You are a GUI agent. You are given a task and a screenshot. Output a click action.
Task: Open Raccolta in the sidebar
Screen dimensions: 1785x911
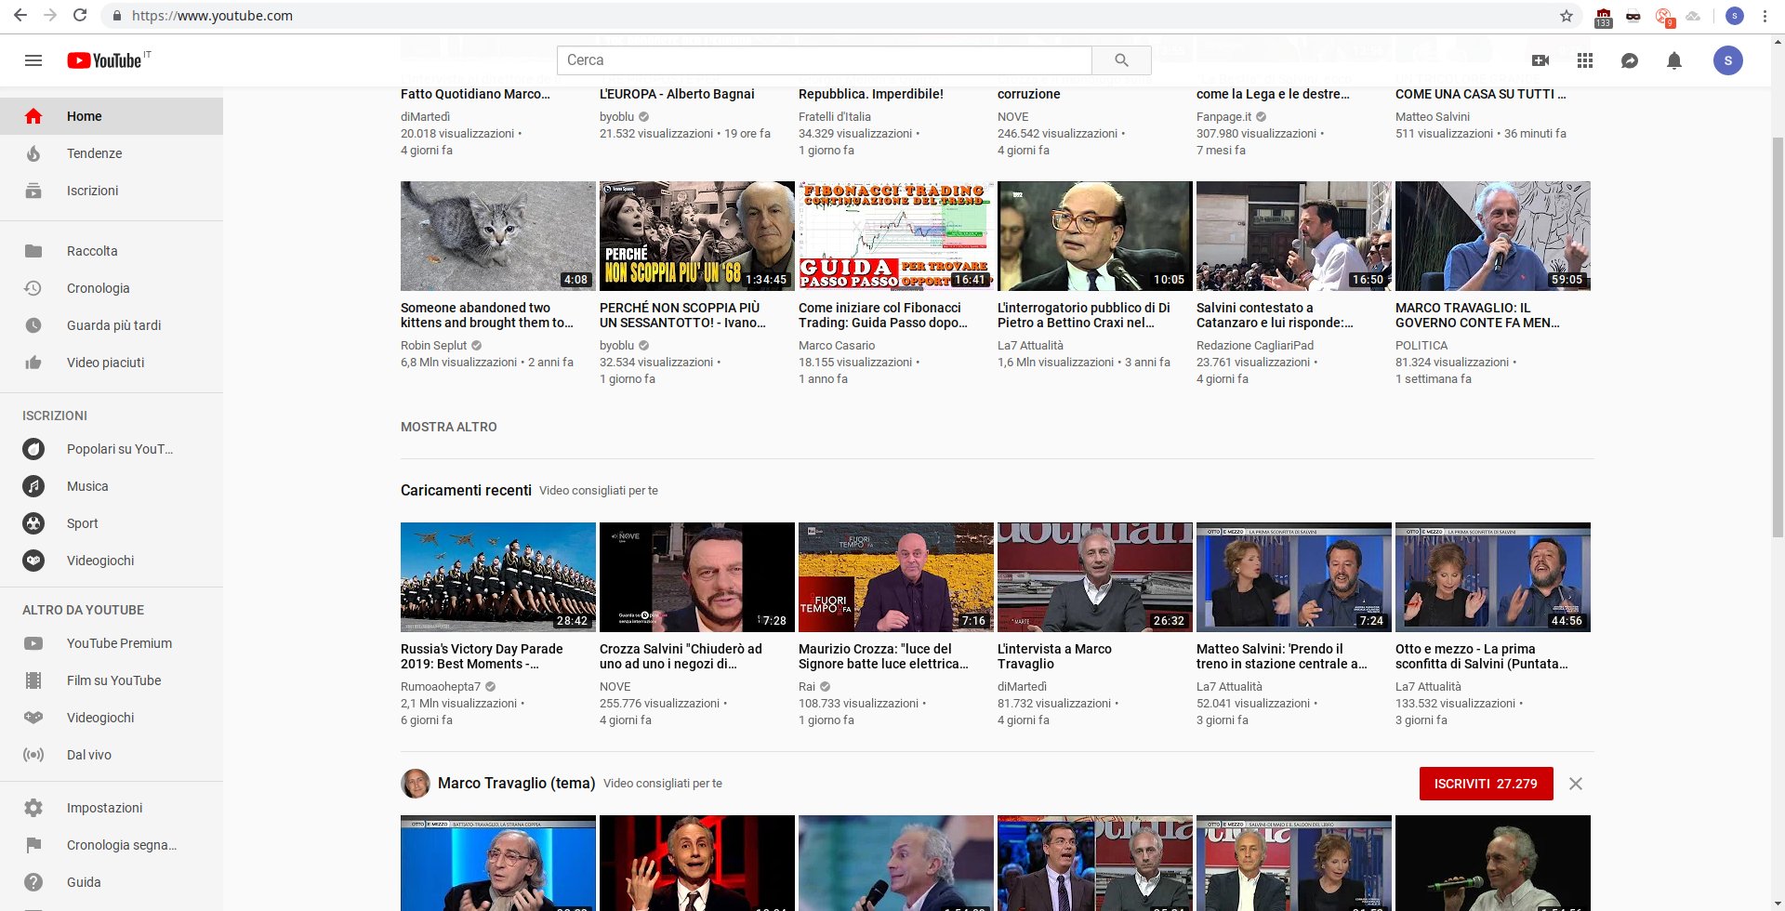point(112,251)
